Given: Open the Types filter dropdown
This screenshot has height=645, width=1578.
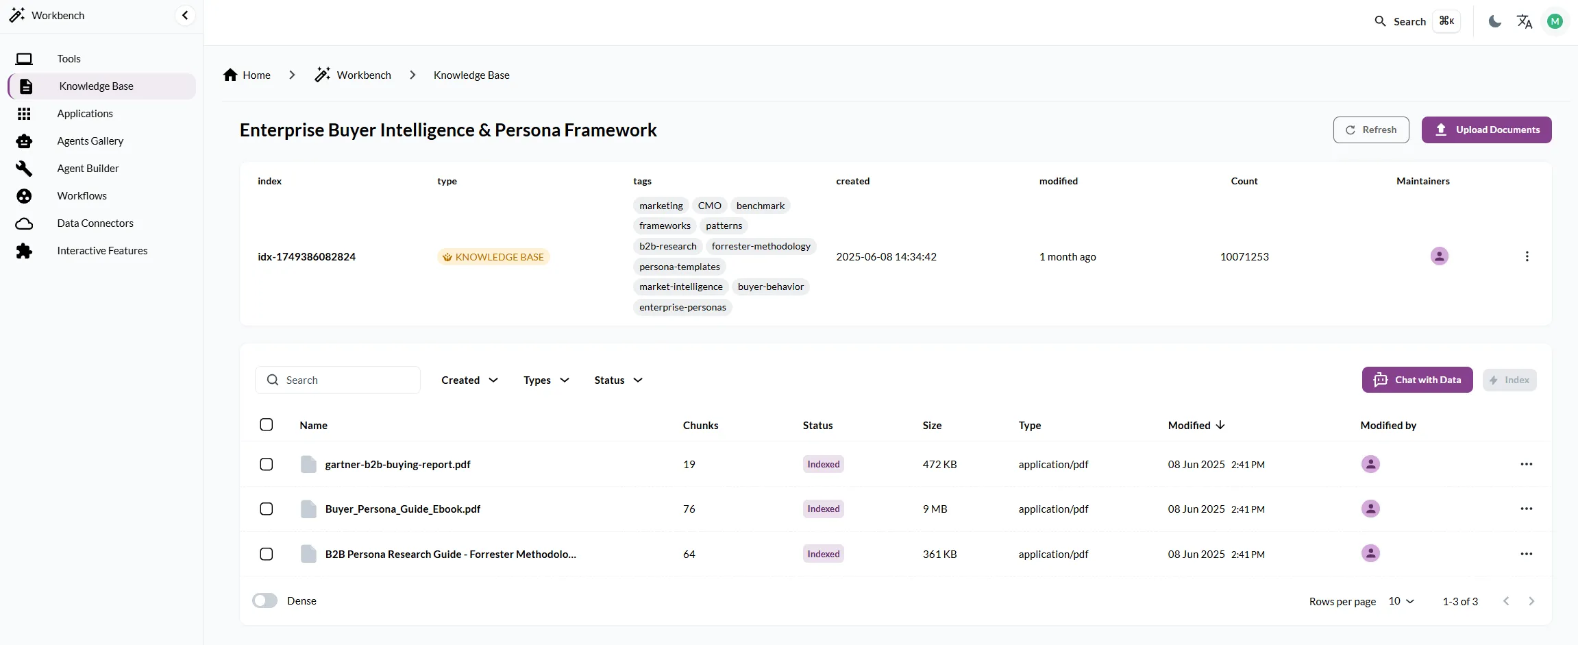Looking at the screenshot, I should (x=546, y=380).
